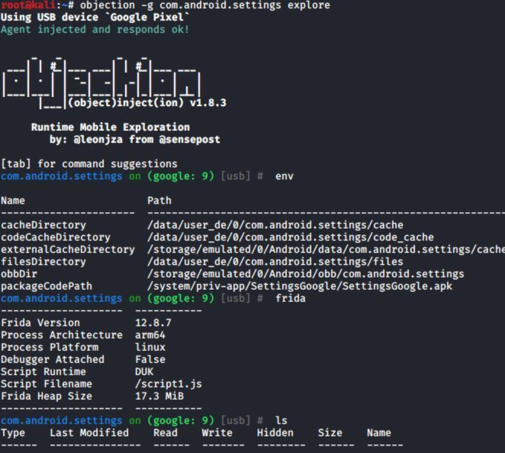Click the '12.8.7' version value

click(x=153, y=323)
